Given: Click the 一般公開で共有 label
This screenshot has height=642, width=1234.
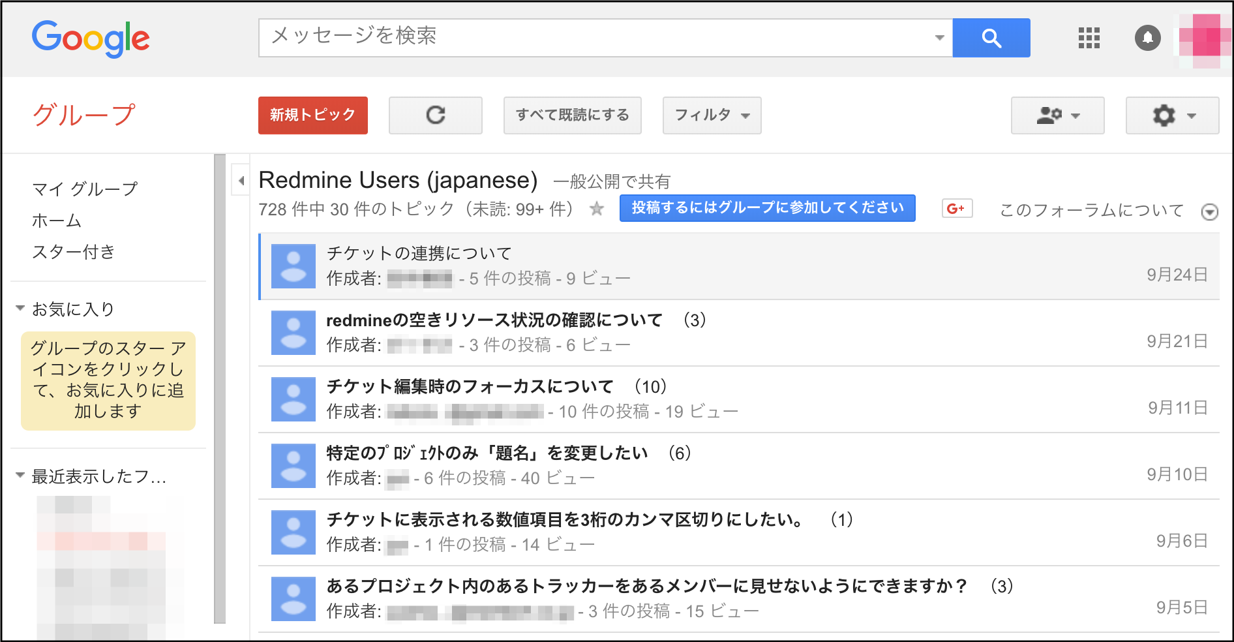Looking at the screenshot, I should (612, 181).
